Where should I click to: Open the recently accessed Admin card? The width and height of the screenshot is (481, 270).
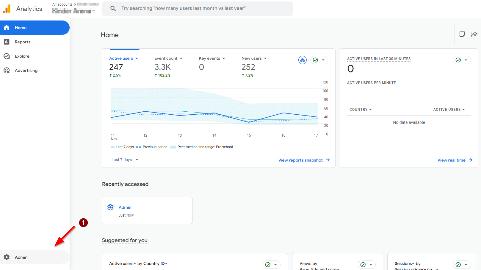coord(147,210)
